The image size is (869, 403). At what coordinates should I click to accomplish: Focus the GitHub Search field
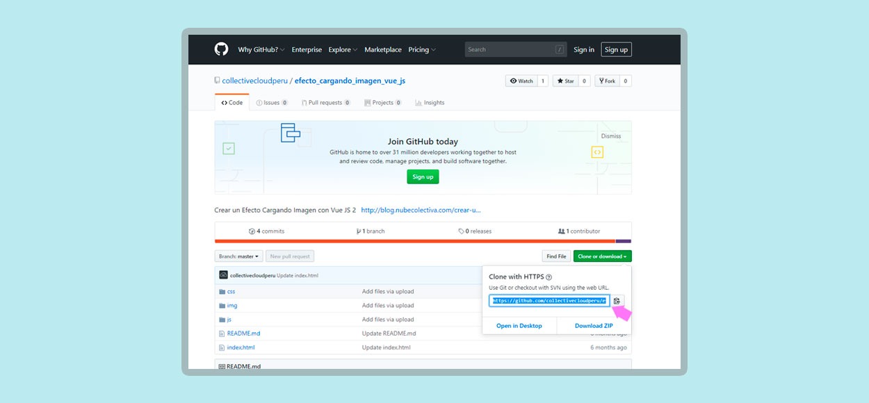[516, 49]
